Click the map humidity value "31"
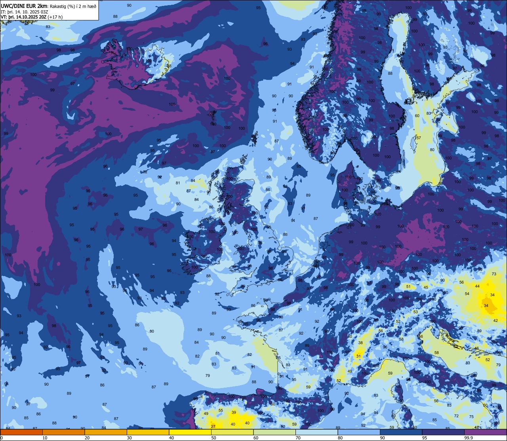Image resolution: width=507 pixels, height=441 pixels. click(x=358, y=356)
